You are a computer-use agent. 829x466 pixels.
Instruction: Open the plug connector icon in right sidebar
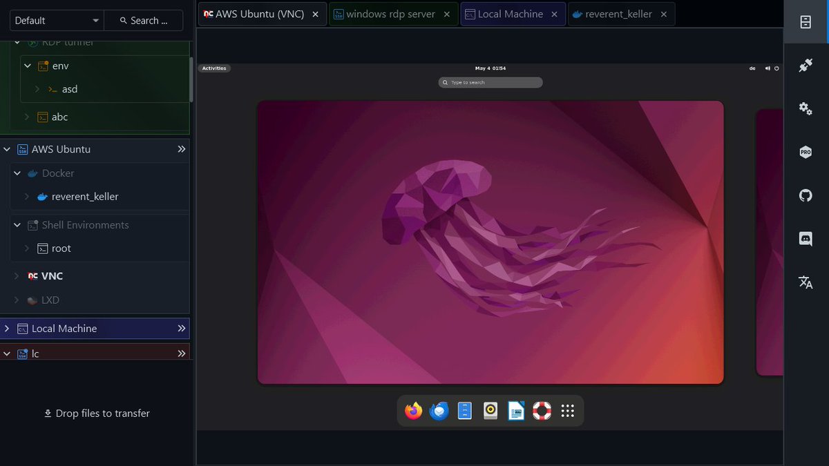pyautogui.click(x=806, y=66)
